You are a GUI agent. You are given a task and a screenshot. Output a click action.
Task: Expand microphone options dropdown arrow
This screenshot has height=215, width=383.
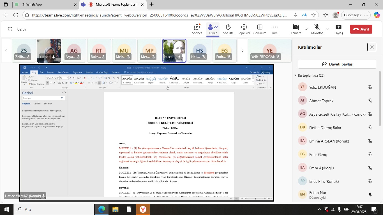click(x=327, y=29)
